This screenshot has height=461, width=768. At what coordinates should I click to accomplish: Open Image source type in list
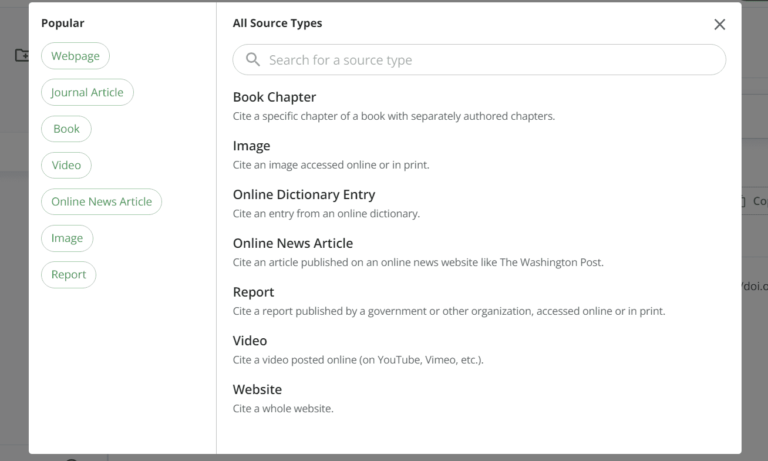pos(251,146)
